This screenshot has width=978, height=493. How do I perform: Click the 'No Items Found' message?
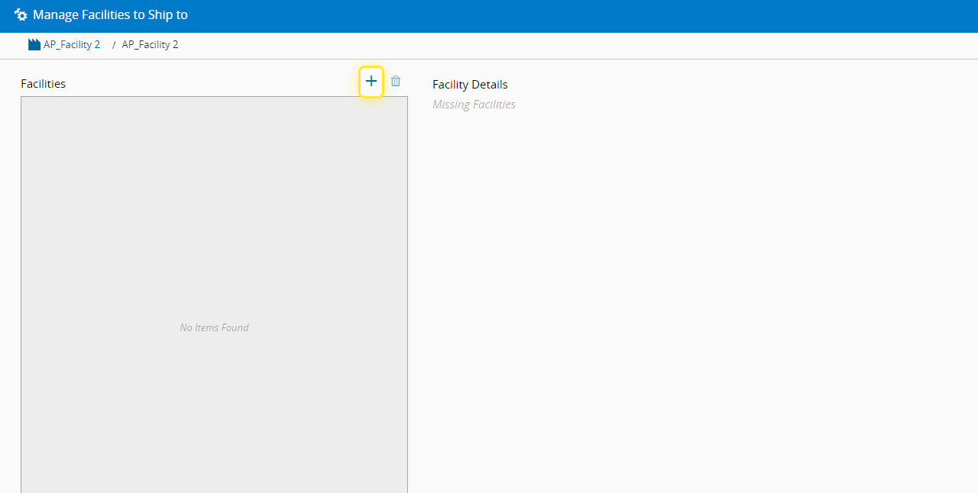[x=214, y=328]
